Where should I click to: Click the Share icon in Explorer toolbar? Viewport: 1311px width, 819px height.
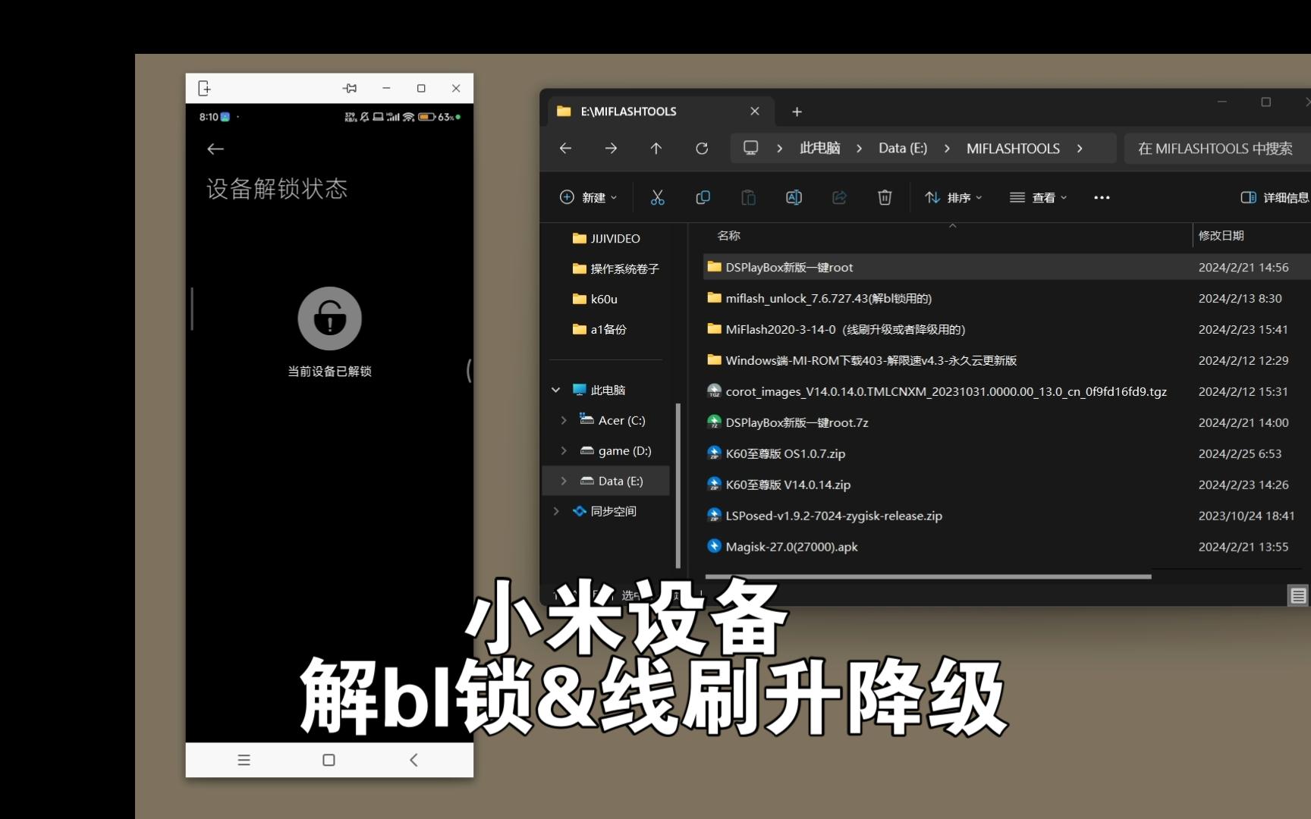tap(839, 197)
